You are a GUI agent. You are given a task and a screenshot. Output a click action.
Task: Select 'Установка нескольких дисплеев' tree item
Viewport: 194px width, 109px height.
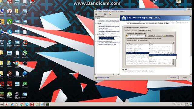pyautogui.click(x=107, y=33)
